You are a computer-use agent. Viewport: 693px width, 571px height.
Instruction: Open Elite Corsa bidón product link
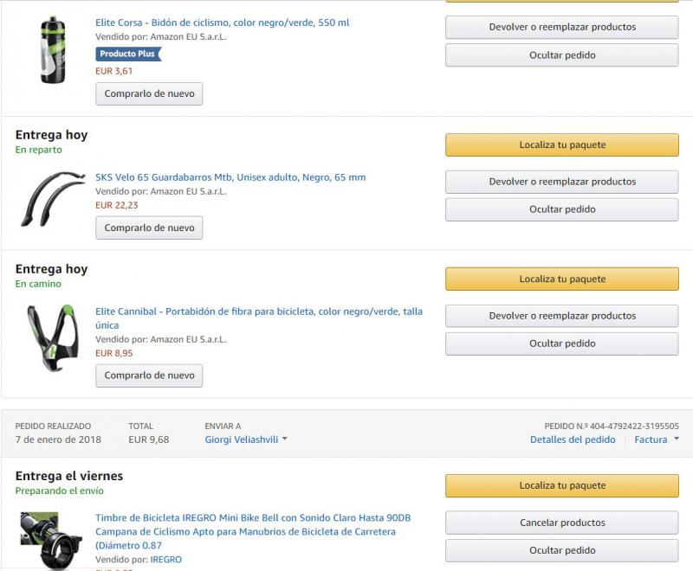223,22
